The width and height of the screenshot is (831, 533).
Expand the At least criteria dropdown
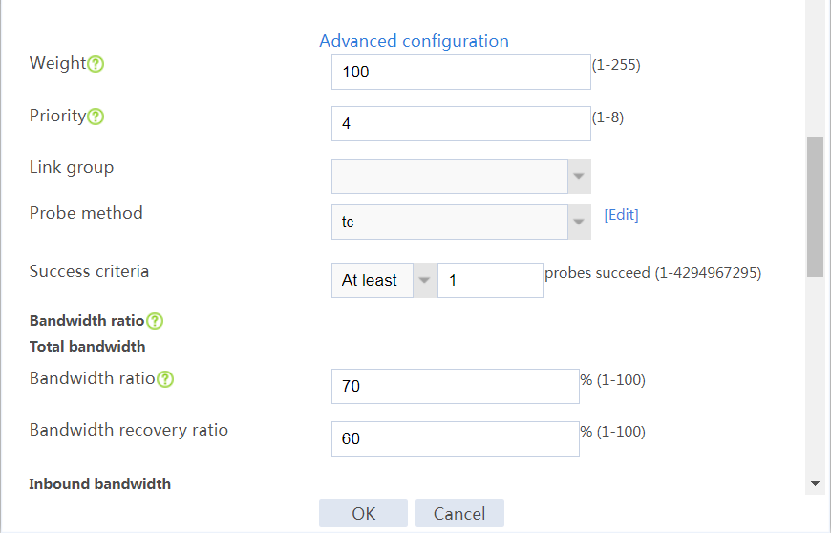pos(424,280)
